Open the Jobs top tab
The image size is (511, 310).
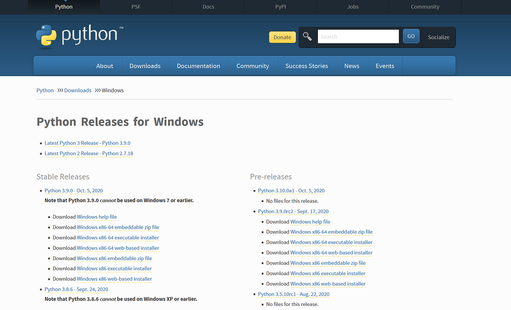point(353,7)
